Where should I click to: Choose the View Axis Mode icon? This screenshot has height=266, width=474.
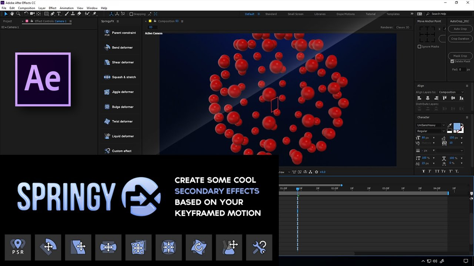tap(123, 14)
